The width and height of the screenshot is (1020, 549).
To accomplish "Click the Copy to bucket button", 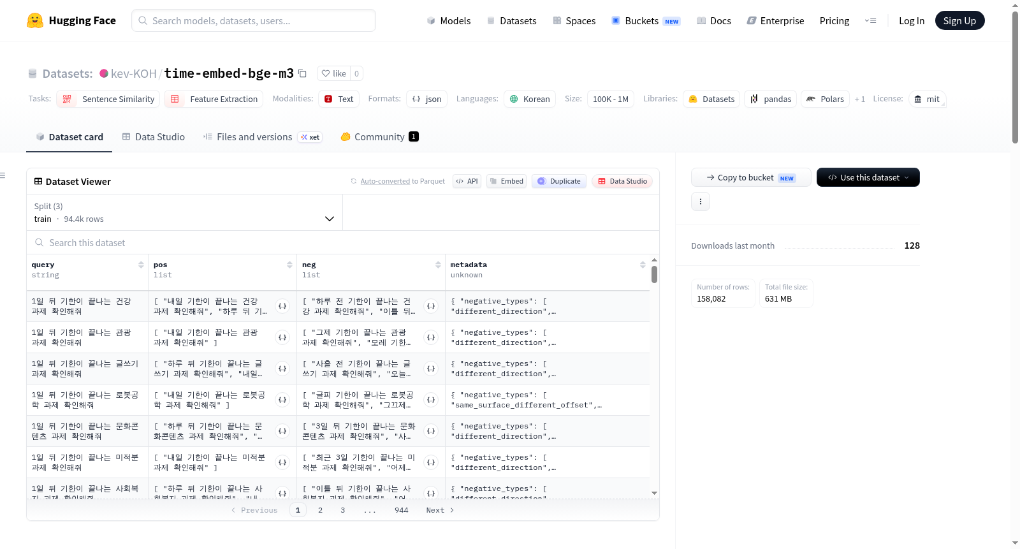I will (x=751, y=177).
